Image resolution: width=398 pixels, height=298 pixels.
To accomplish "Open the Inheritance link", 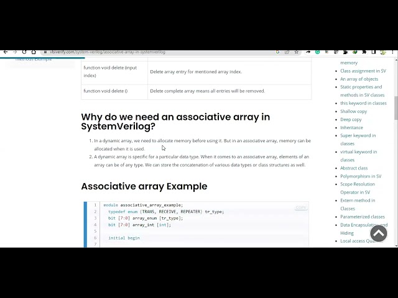I will point(351,127).
